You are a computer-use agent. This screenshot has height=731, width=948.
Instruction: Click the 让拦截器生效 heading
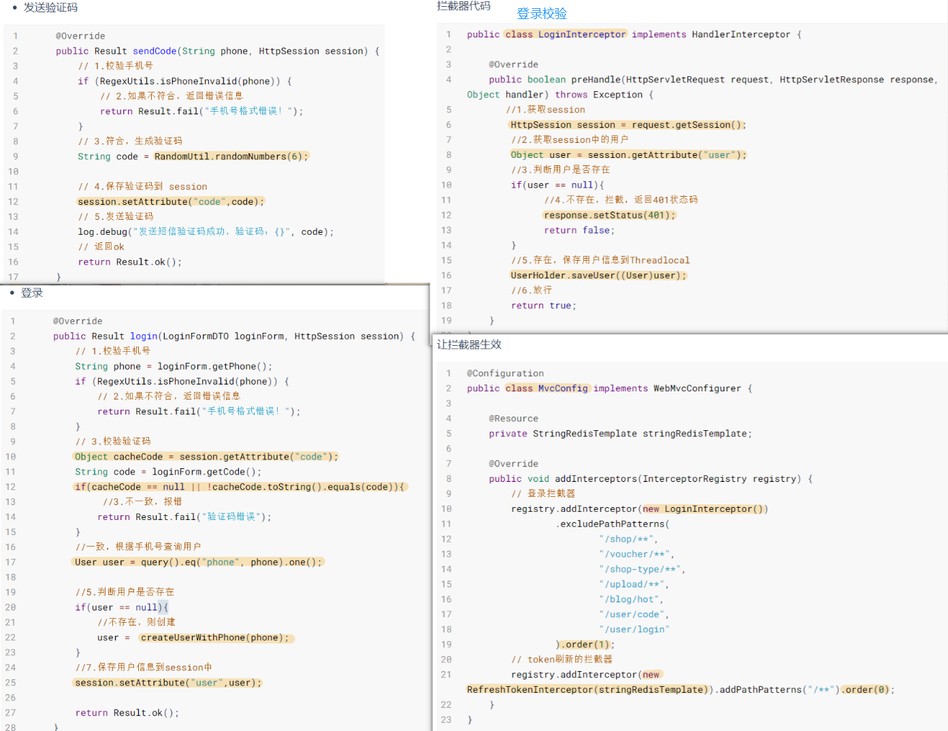pyautogui.click(x=469, y=344)
